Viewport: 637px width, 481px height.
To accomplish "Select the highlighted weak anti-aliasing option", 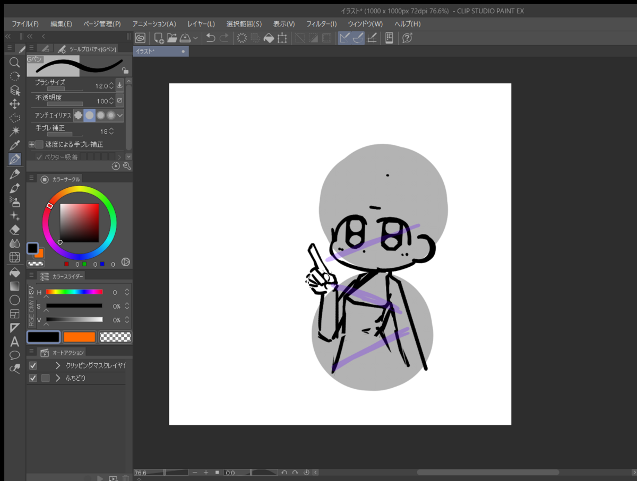I will click(89, 115).
